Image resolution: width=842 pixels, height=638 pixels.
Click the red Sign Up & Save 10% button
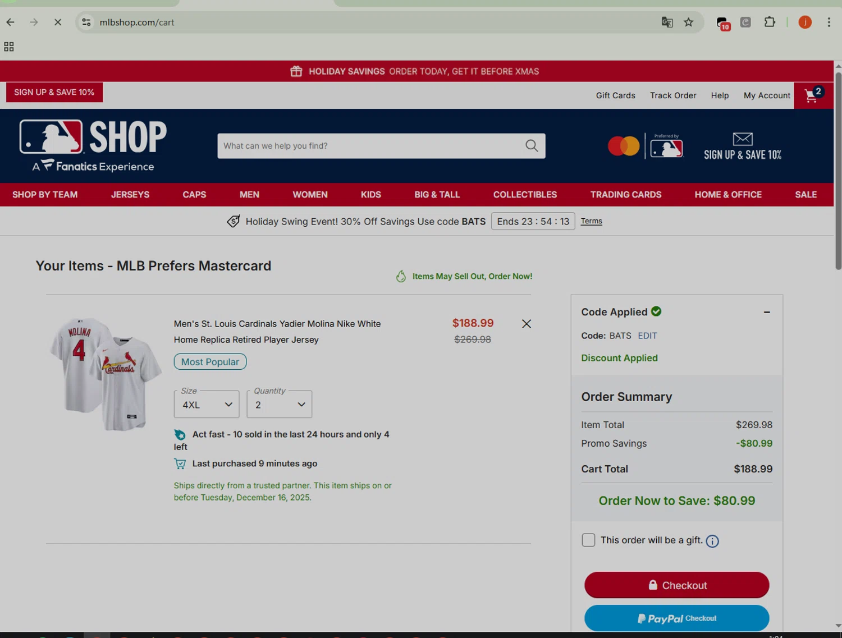54,92
